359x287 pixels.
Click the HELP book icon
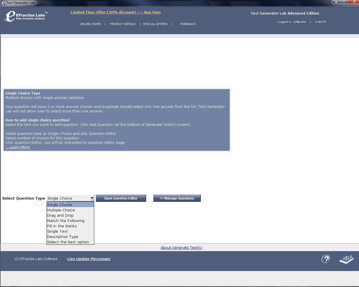click(x=347, y=259)
